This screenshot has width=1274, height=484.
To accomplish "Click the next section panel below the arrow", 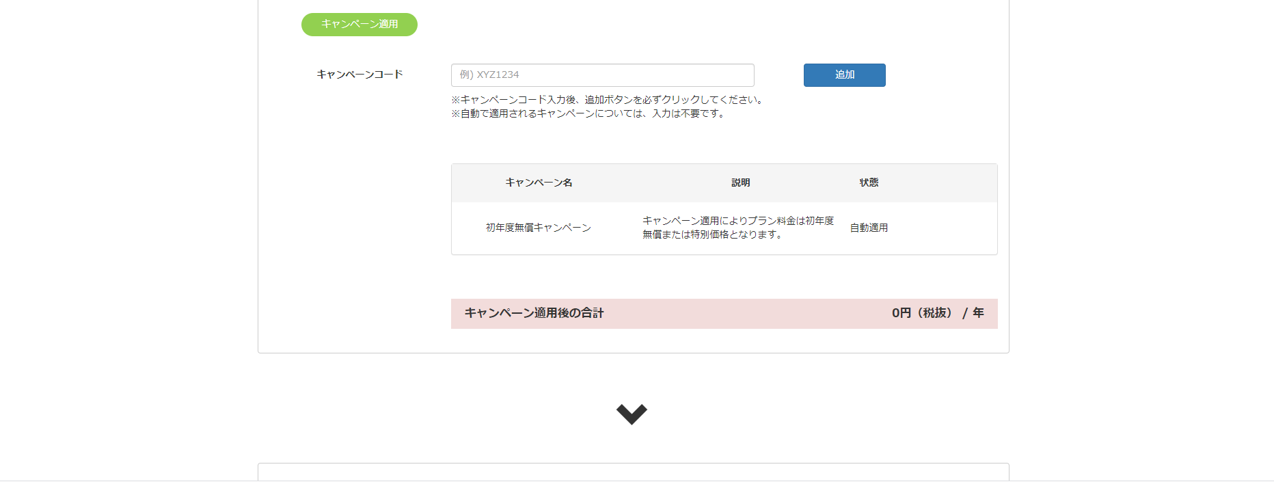I will (x=633, y=473).
